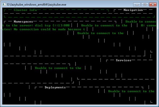Image resolution: width=159 pixels, height=107 pixels.
Task: Click 'Unable to connect to the' under Services
Action: 58,68
